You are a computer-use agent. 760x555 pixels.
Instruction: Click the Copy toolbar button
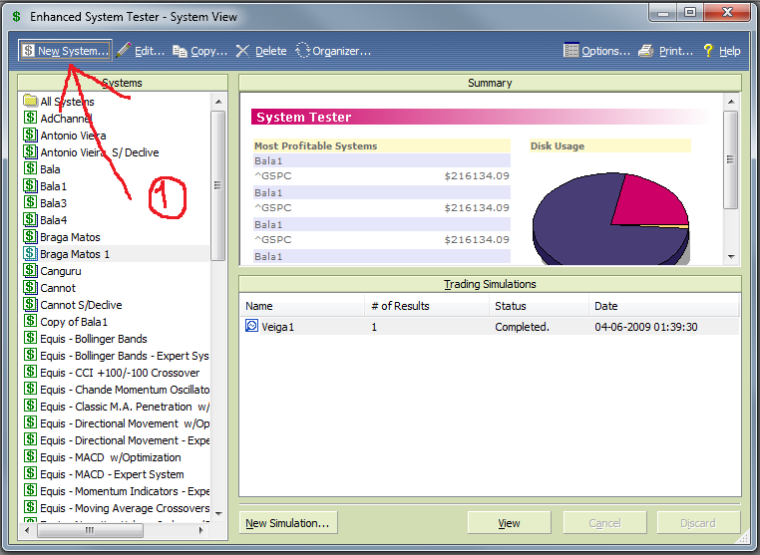point(199,51)
